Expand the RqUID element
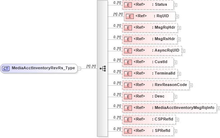Viewport: 220px width, 138px height. coord(177,16)
